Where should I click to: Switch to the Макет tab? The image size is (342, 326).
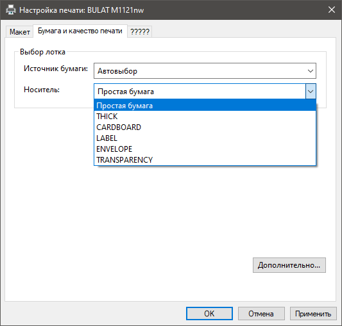coord(20,32)
